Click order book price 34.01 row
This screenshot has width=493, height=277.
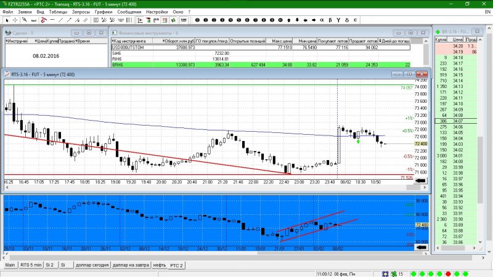pos(456,156)
